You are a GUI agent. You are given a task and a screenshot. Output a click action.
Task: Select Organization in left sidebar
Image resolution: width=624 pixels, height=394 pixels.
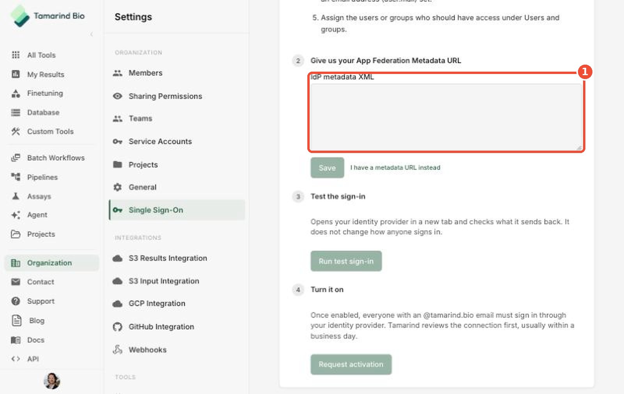pyautogui.click(x=51, y=263)
